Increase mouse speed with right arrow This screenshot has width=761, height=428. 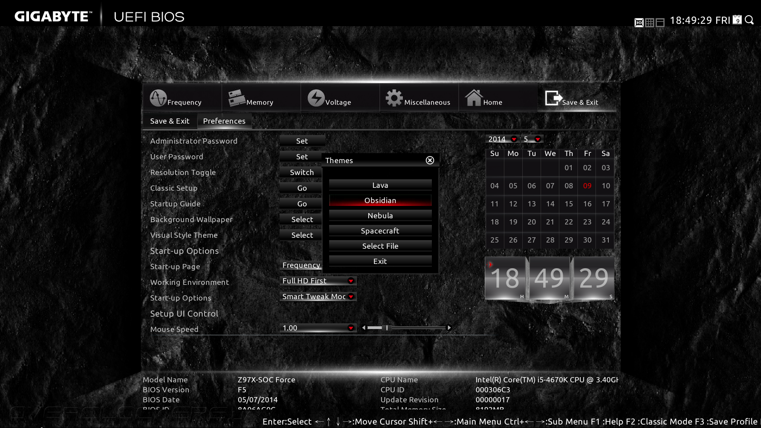point(449,328)
